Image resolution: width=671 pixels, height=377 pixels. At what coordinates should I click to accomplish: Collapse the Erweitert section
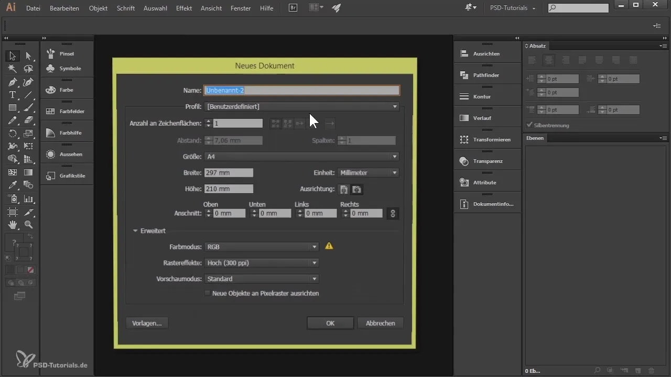point(135,230)
